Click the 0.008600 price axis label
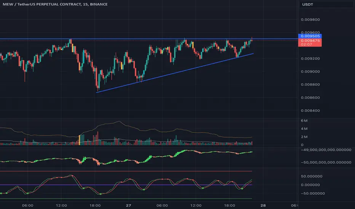The height and width of the screenshot is (209, 355). (x=310, y=98)
